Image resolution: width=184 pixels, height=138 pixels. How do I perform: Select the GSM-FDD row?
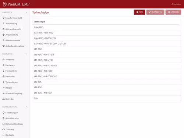click(x=107, y=27)
